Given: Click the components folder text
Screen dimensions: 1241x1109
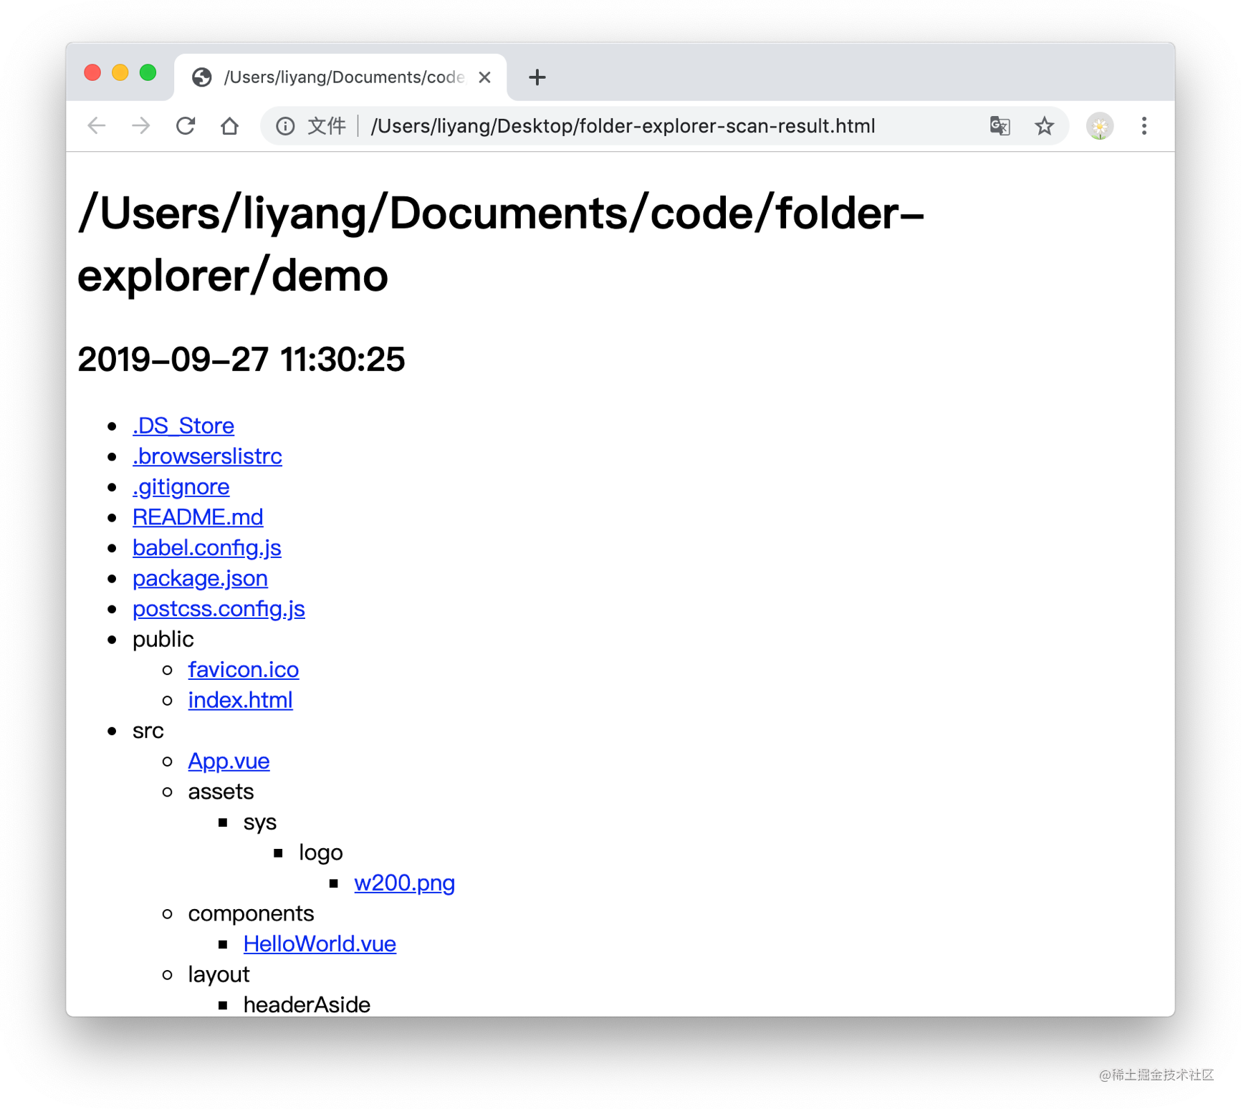Looking at the screenshot, I should [251, 913].
